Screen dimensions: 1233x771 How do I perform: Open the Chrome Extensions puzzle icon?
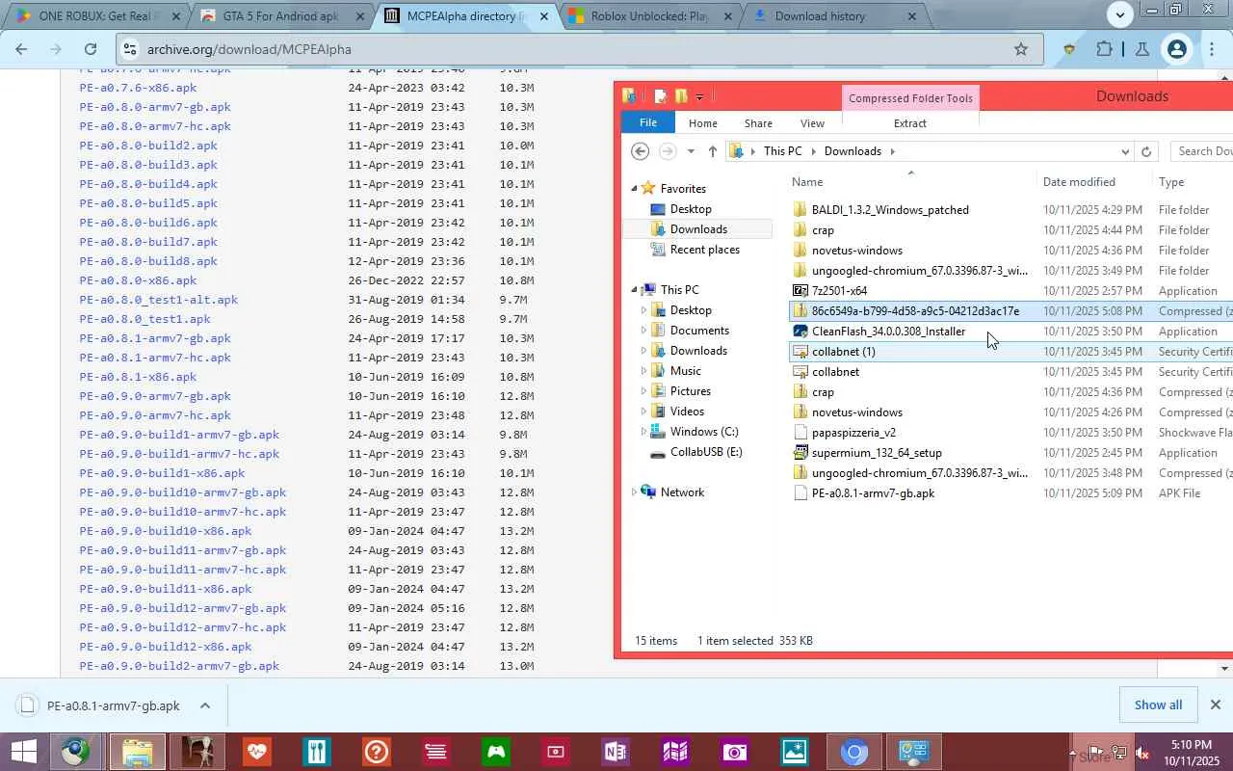1104,49
